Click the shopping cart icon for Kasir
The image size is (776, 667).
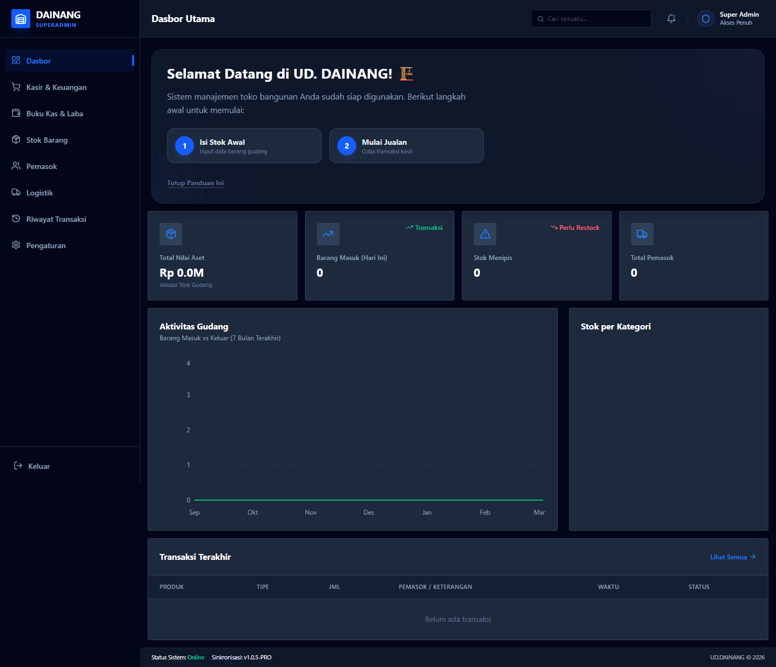click(16, 87)
